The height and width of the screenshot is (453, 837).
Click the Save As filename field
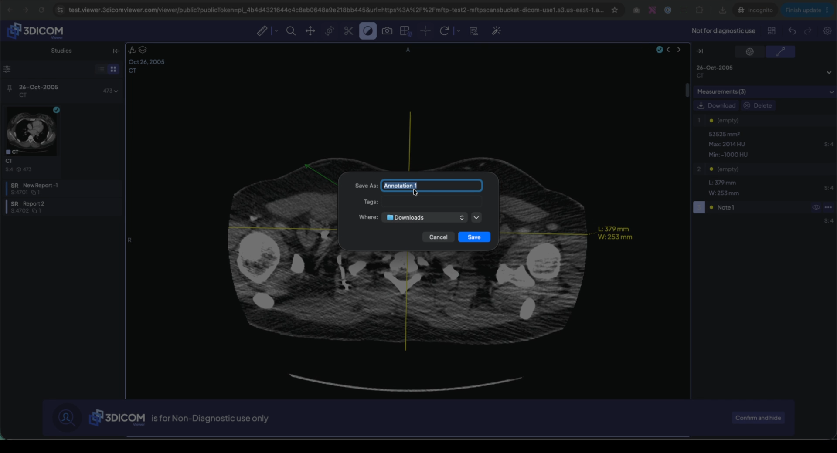432,186
